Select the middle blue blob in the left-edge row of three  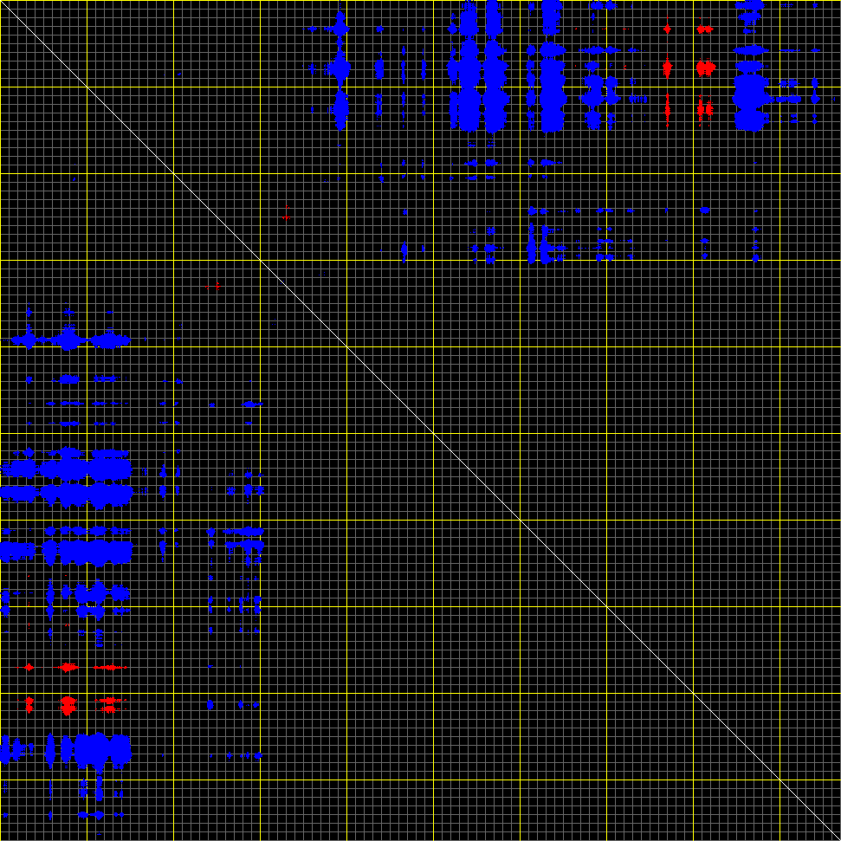coord(68,340)
